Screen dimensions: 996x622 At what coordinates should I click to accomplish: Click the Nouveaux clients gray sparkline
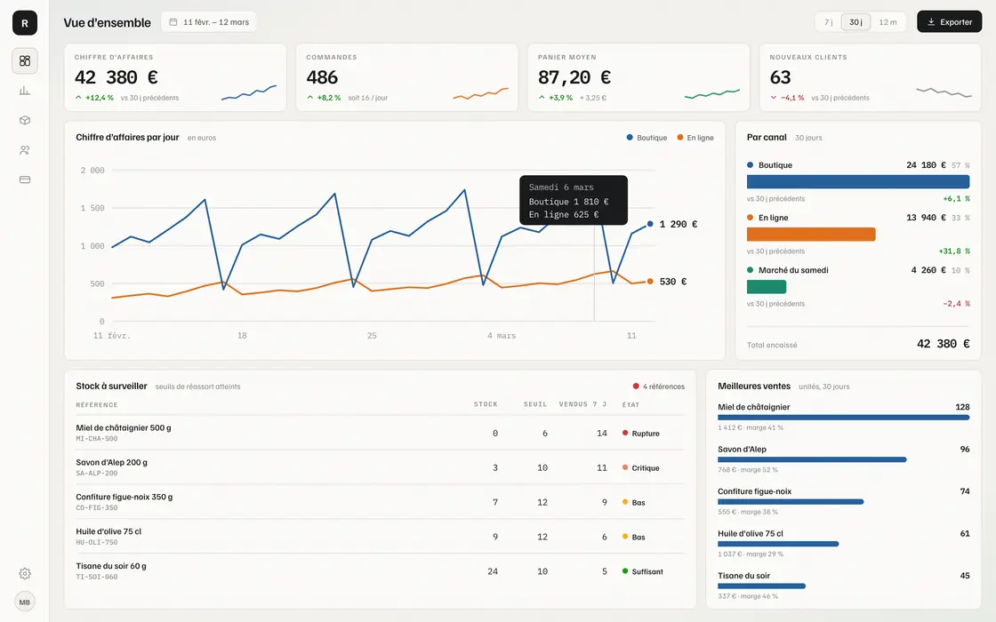[x=944, y=92]
